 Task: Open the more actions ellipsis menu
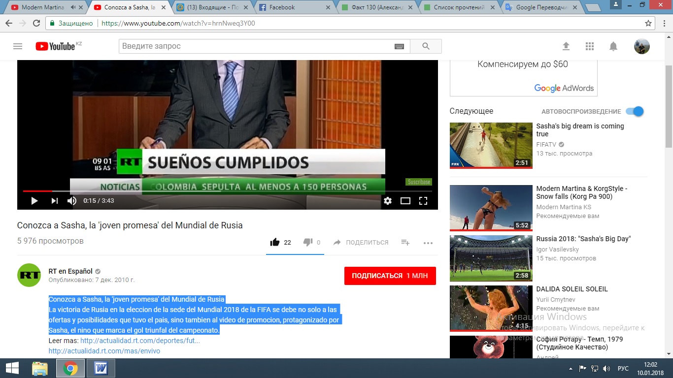(428, 243)
